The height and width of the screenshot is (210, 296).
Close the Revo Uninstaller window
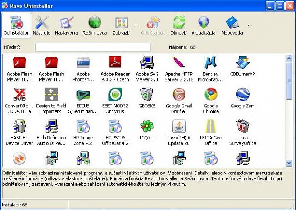point(290,6)
